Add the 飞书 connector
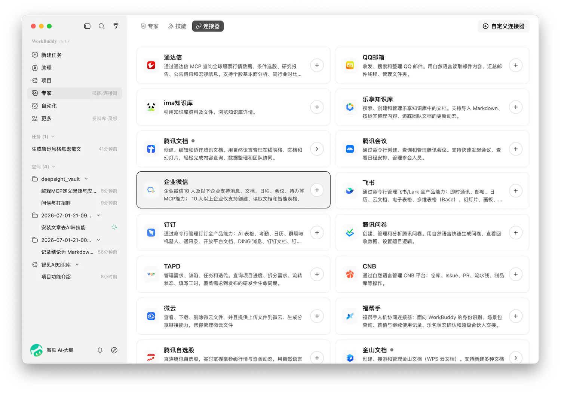 pos(516,191)
